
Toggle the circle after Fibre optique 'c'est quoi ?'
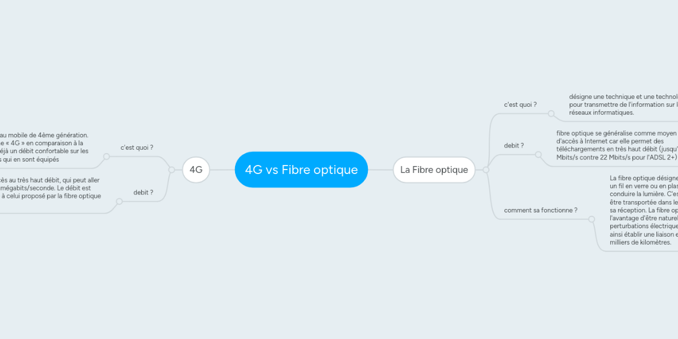pos(551,113)
